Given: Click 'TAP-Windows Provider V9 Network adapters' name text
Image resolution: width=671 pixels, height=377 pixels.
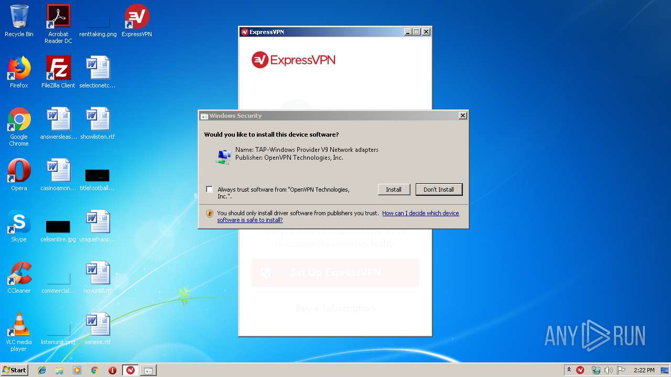Looking at the screenshot, I should tap(317, 150).
